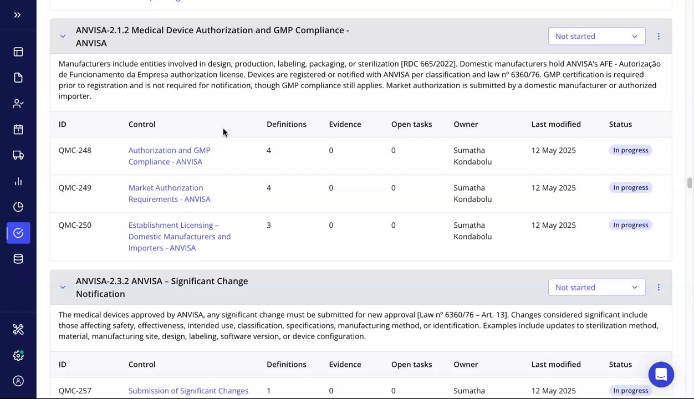Viewport: 694px width, 399px height.
Task: Open the database icon in sidebar
Action: tap(18, 259)
